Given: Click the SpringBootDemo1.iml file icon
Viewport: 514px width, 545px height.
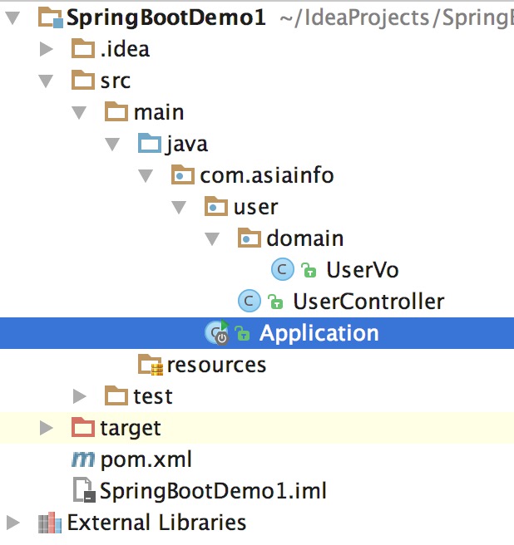Looking at the screenshot, I should coord(83,491).
